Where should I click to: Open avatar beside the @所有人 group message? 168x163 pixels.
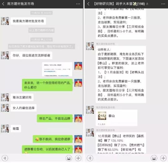pos(90,46)
